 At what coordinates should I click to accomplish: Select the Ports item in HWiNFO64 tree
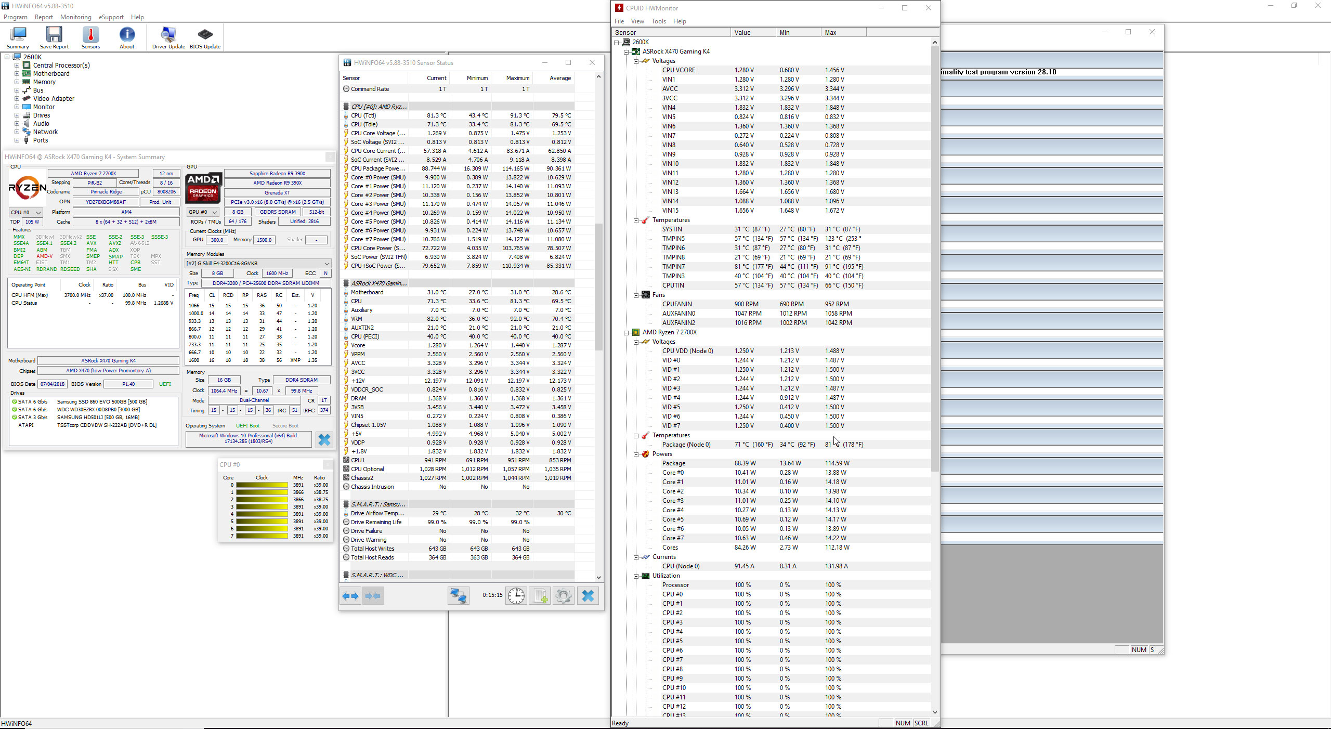(40, 140)
